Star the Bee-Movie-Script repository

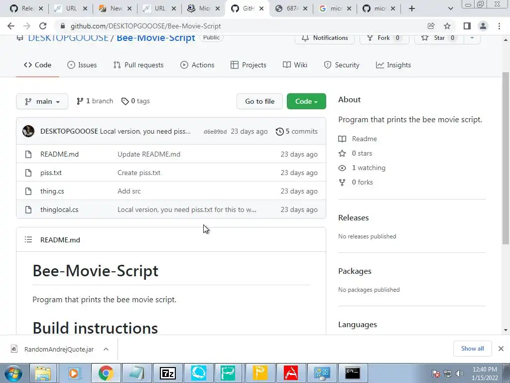tap(439, 38)
